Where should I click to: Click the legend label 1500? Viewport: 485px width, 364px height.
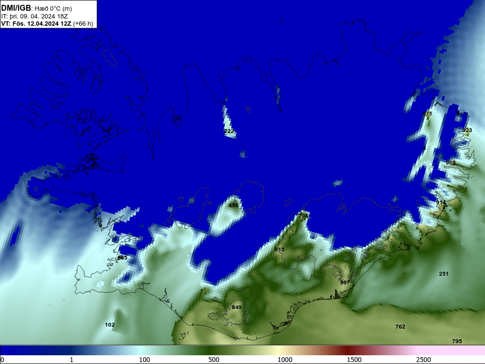coord(354,360)
